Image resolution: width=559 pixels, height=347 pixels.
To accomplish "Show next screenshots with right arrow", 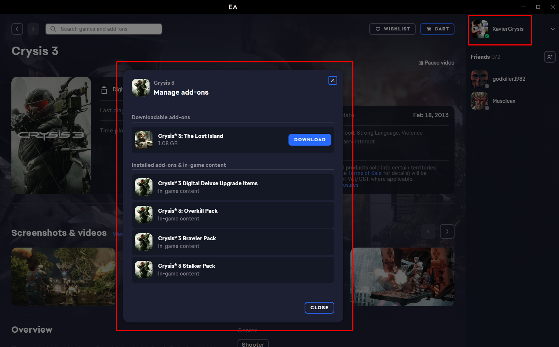I will [x=447, y=231].
